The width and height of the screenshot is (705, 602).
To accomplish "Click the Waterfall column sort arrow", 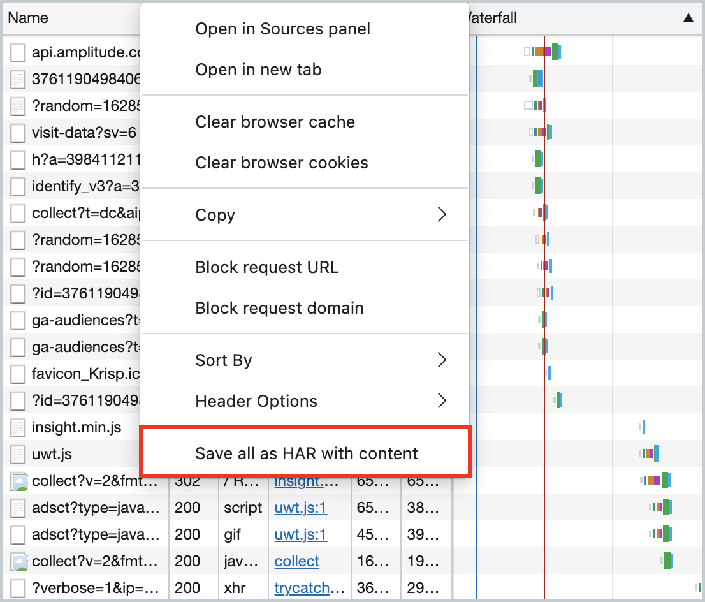I will click(688, 18).
